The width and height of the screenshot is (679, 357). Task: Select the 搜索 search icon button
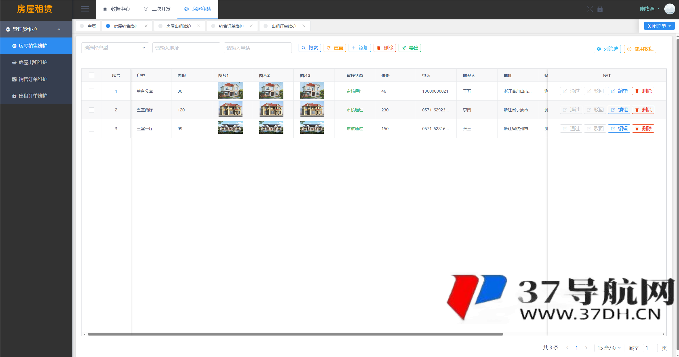coord(309,48)
